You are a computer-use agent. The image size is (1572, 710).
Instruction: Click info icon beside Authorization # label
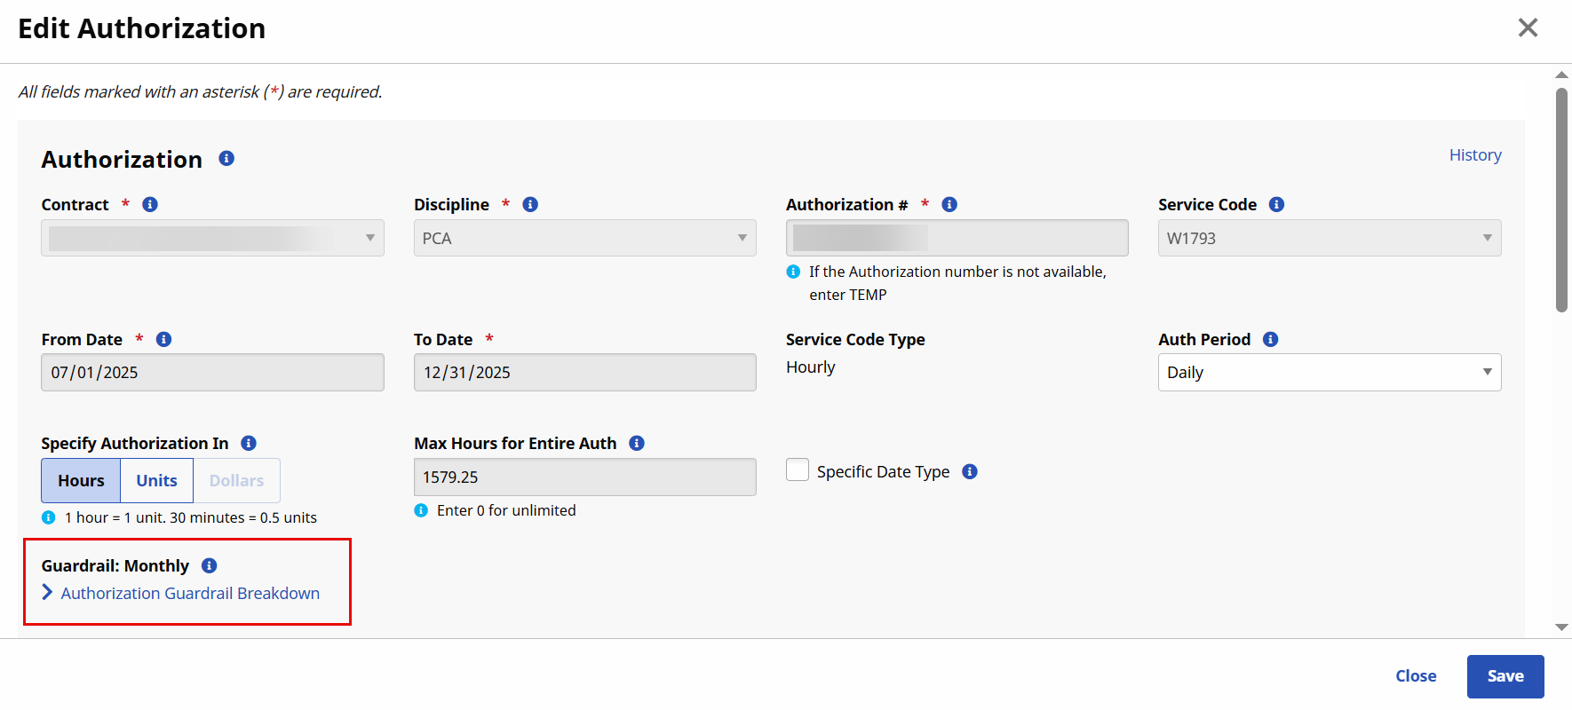(x=949, y=205)
